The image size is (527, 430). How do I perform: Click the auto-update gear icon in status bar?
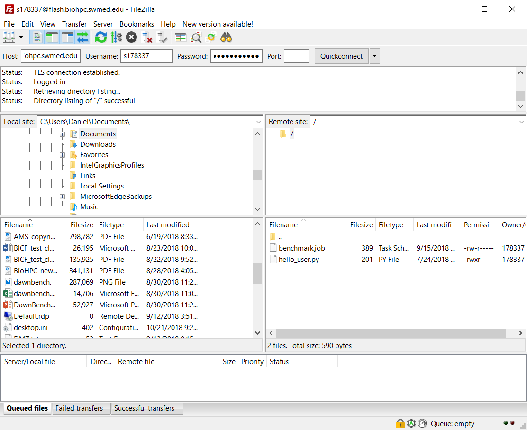[x=411, y=423]
